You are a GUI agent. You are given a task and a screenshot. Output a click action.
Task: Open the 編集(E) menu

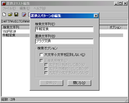pyautogui.click(x=25, y=8)
